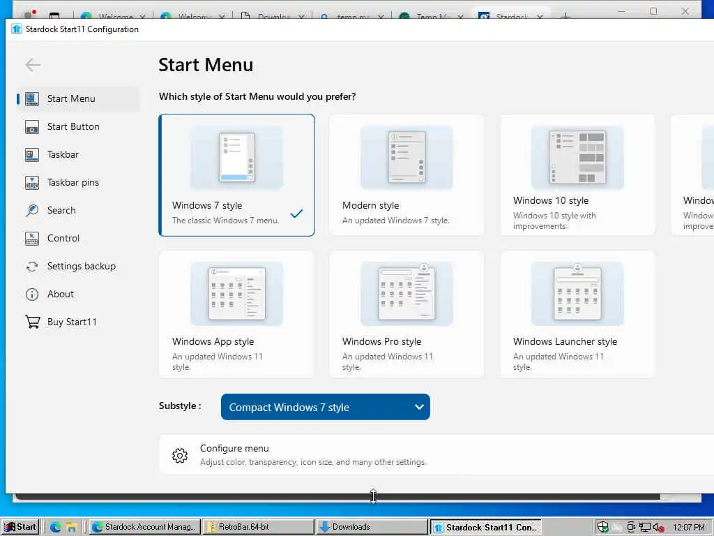714x536 pixels.
Task: Click Stardock Start11 Configuration taskbar button
Action: click(x=486, y=527)
